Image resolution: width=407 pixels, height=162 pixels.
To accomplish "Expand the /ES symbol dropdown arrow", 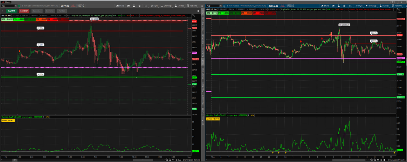I will (16, 6).
